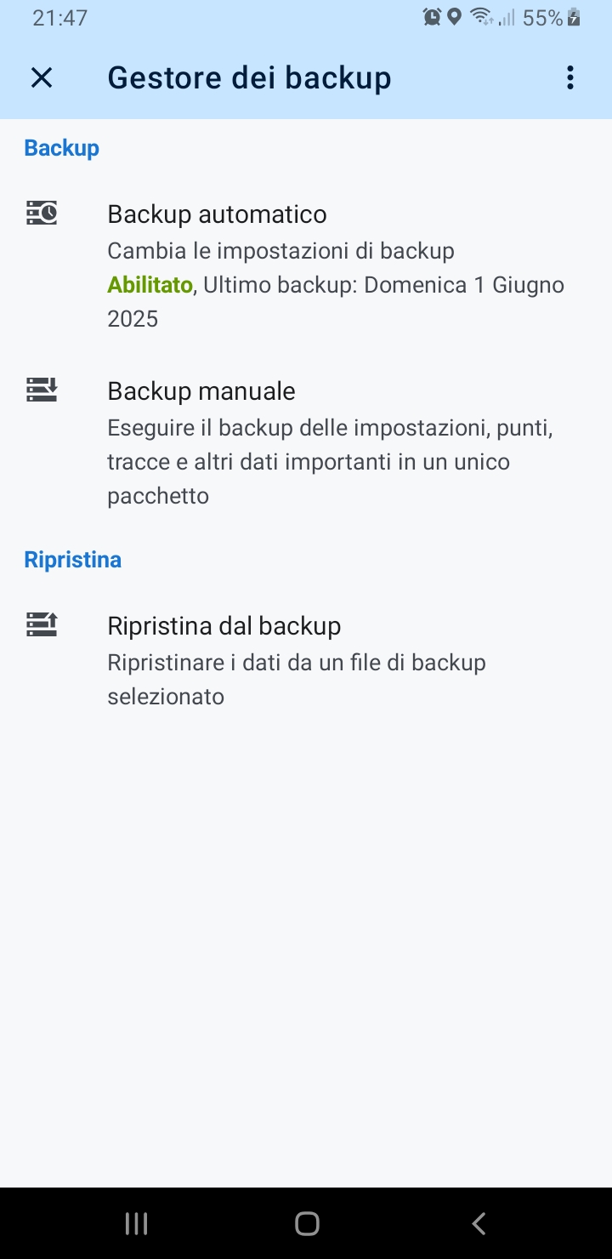This screenshot has width=612, height=1259.
Task: Close the Gestore dei backup screen
Action: click(x=41, y=78)
